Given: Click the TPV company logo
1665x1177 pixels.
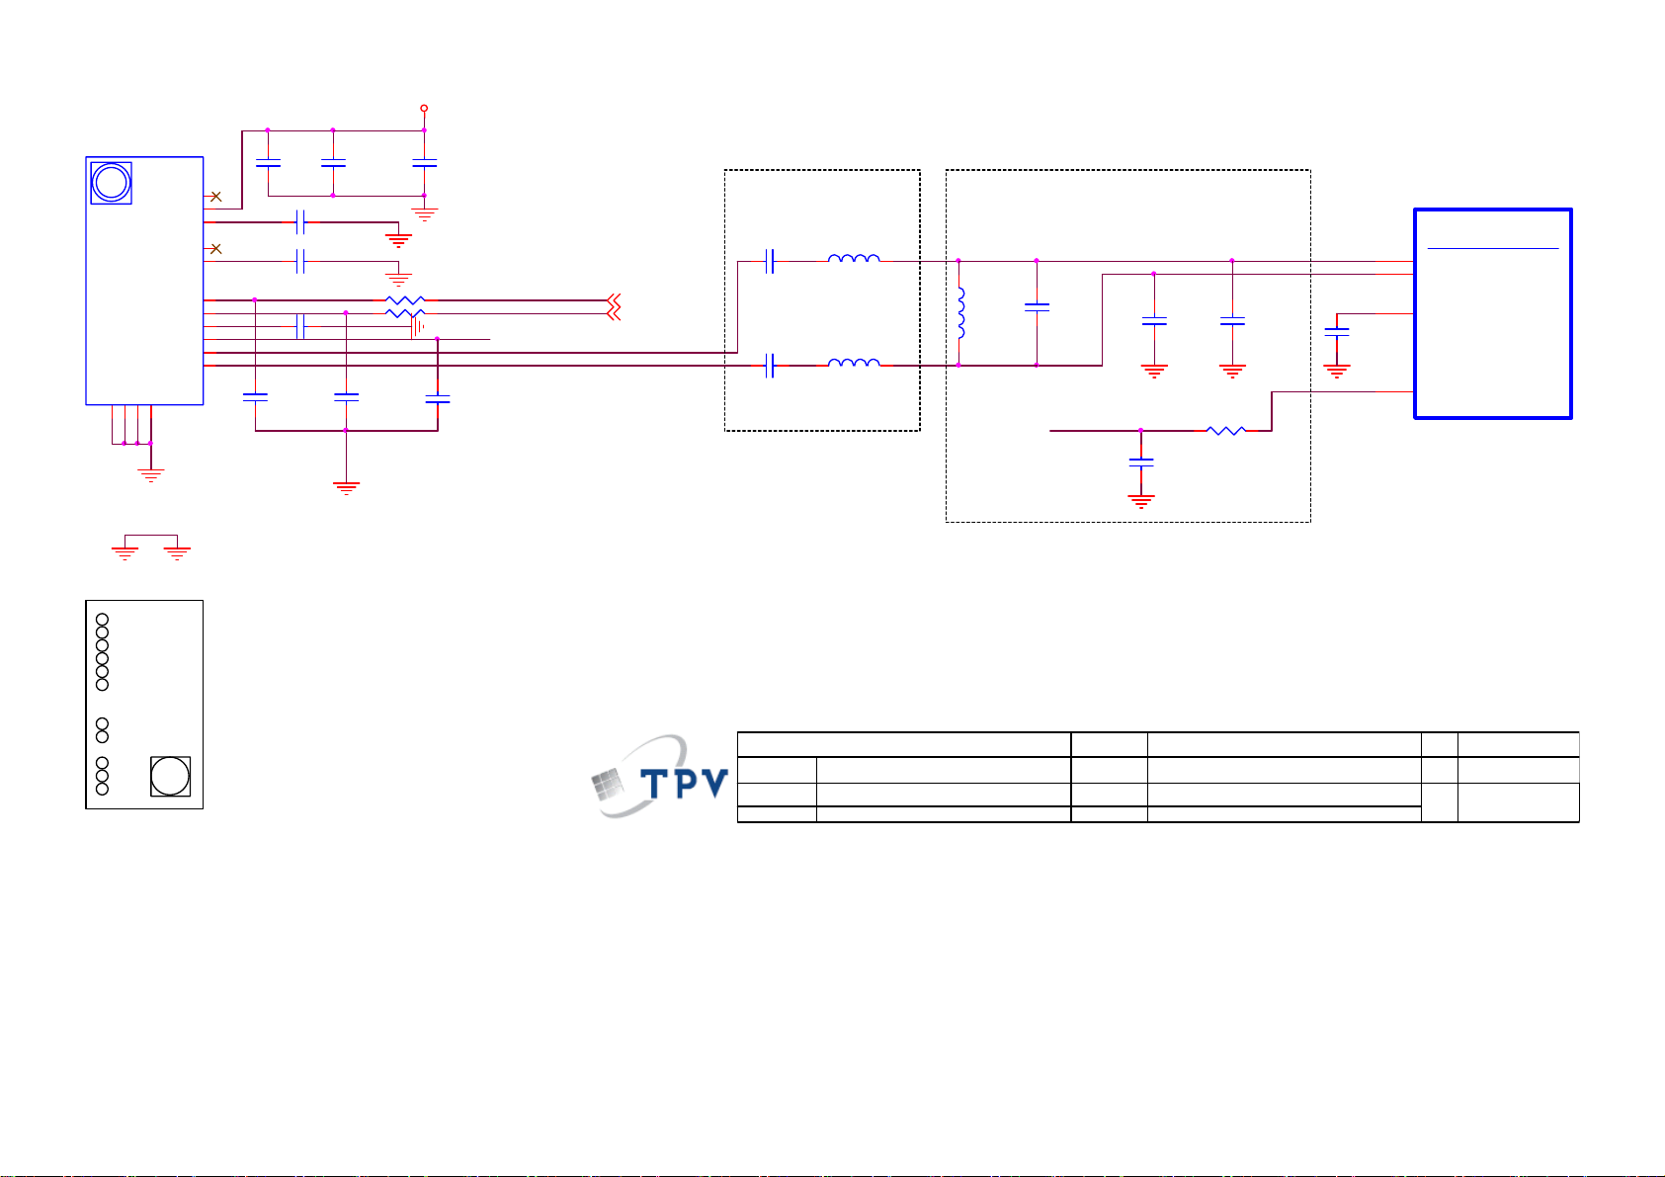Looking at the screenshot, I should coord(659,777).
